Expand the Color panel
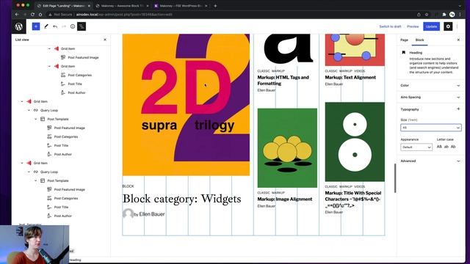 pos(430,85)
